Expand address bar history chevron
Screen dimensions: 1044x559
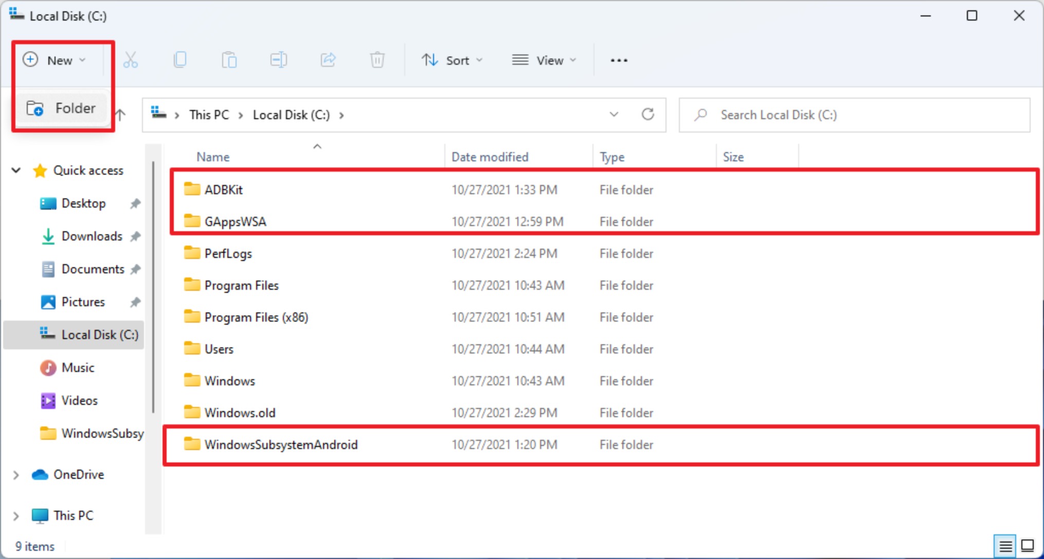[x=614, y=114]
